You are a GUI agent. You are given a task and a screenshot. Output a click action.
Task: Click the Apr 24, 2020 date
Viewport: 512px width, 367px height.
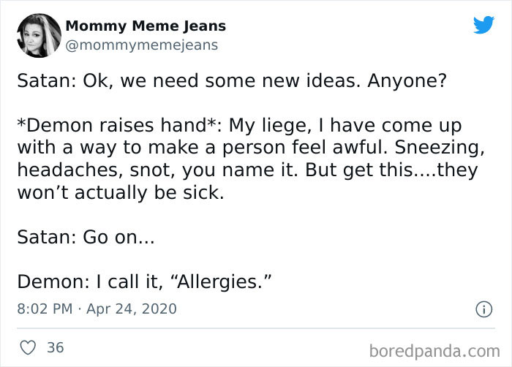pyautogui.click(x=131, y=309)
